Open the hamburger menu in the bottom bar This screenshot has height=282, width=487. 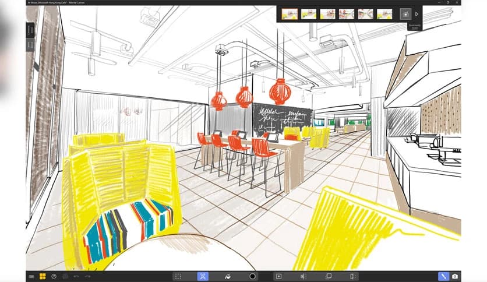(31, 276)
